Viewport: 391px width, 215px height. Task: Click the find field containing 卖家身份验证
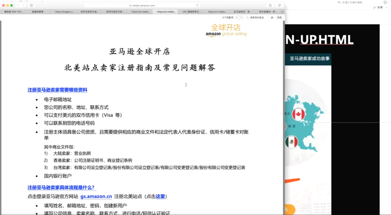pyautogui.click(x=259, y=18)
